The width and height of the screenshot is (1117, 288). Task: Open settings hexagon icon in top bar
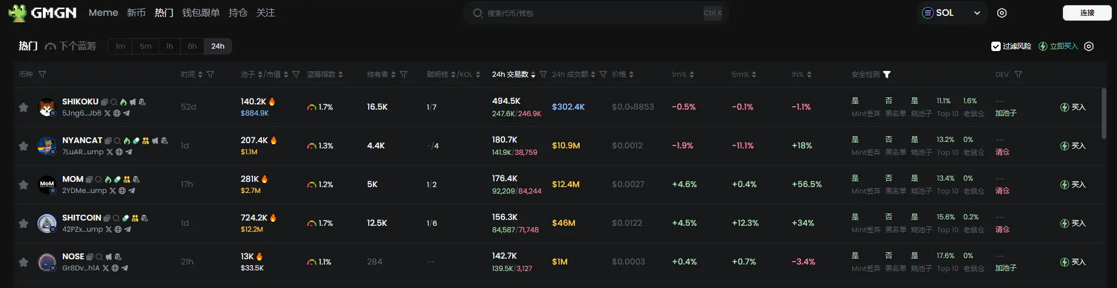(1002, 13)
